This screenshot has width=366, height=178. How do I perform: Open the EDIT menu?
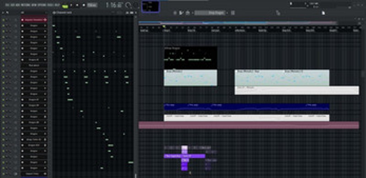(x=12, y=5)
